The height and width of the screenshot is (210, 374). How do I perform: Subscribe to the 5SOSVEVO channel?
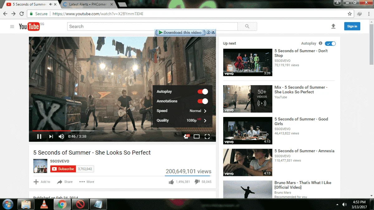(63, 169)
